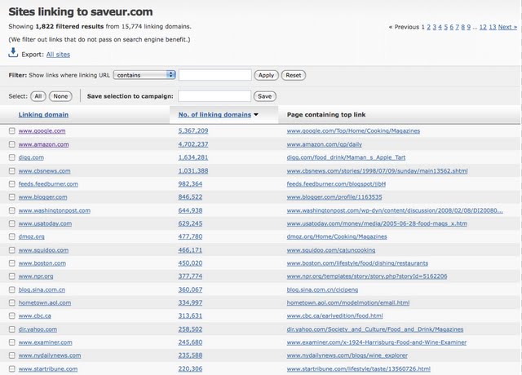Click the Reset filter button

pos(294,75)
